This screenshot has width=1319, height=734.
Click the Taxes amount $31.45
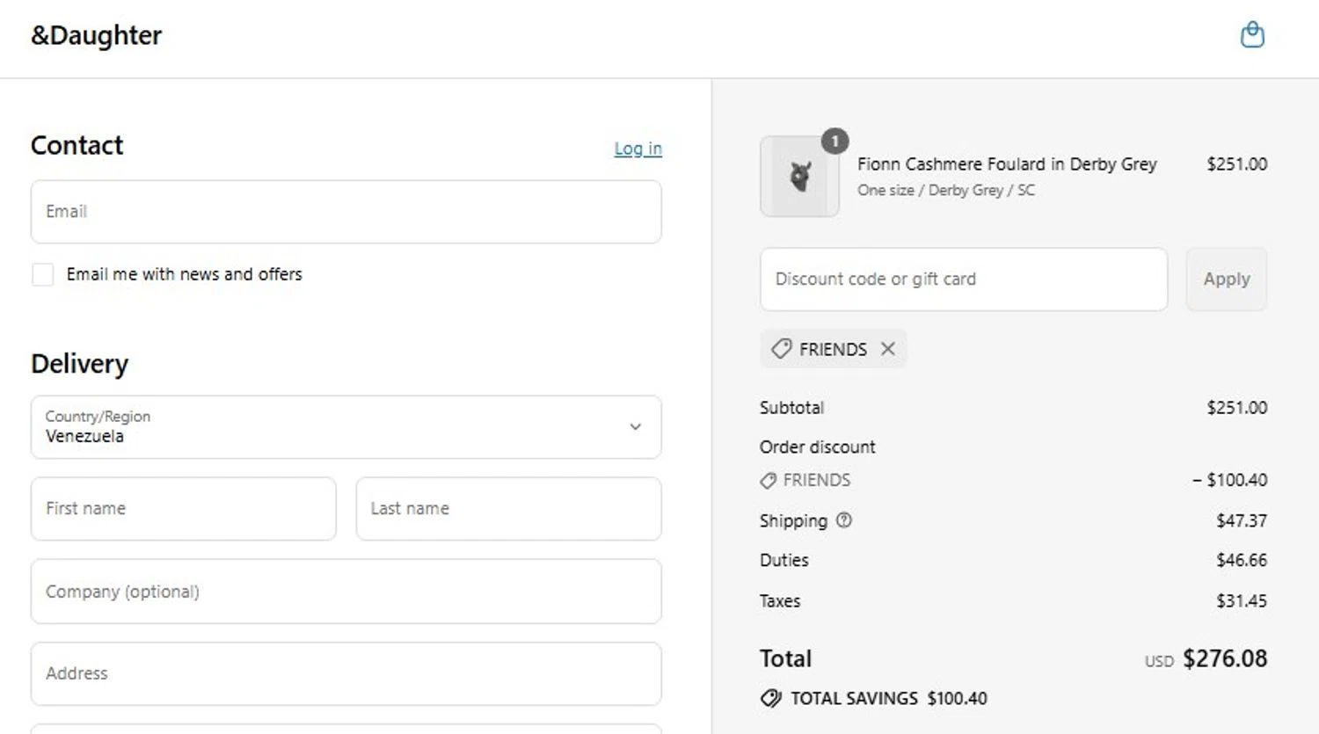click(1241, 601)
